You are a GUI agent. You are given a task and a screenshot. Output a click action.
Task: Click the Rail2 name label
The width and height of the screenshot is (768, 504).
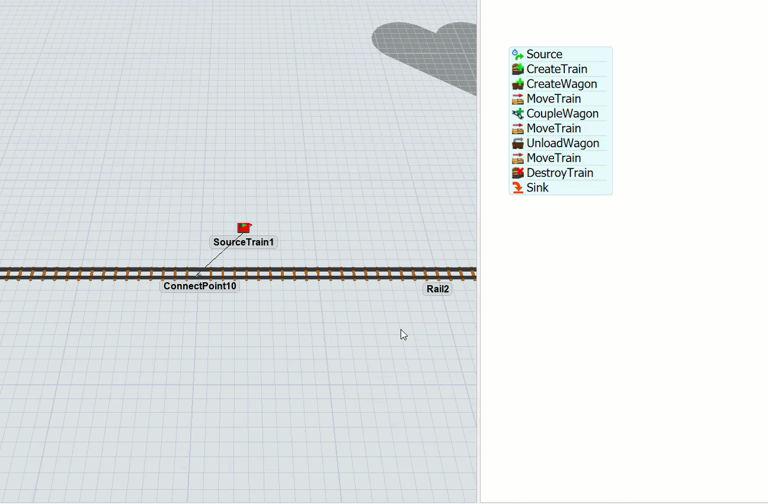[x=437, y=289]
